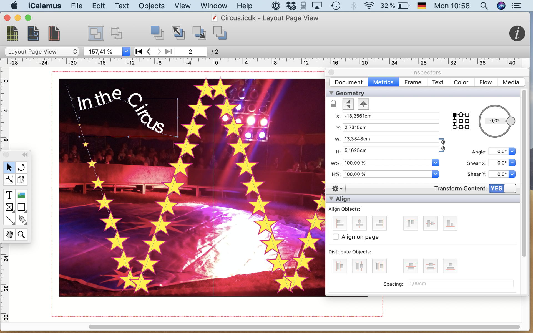Click the X position input field
Viewport: 533px width, 333px height.
click(391, 116)
